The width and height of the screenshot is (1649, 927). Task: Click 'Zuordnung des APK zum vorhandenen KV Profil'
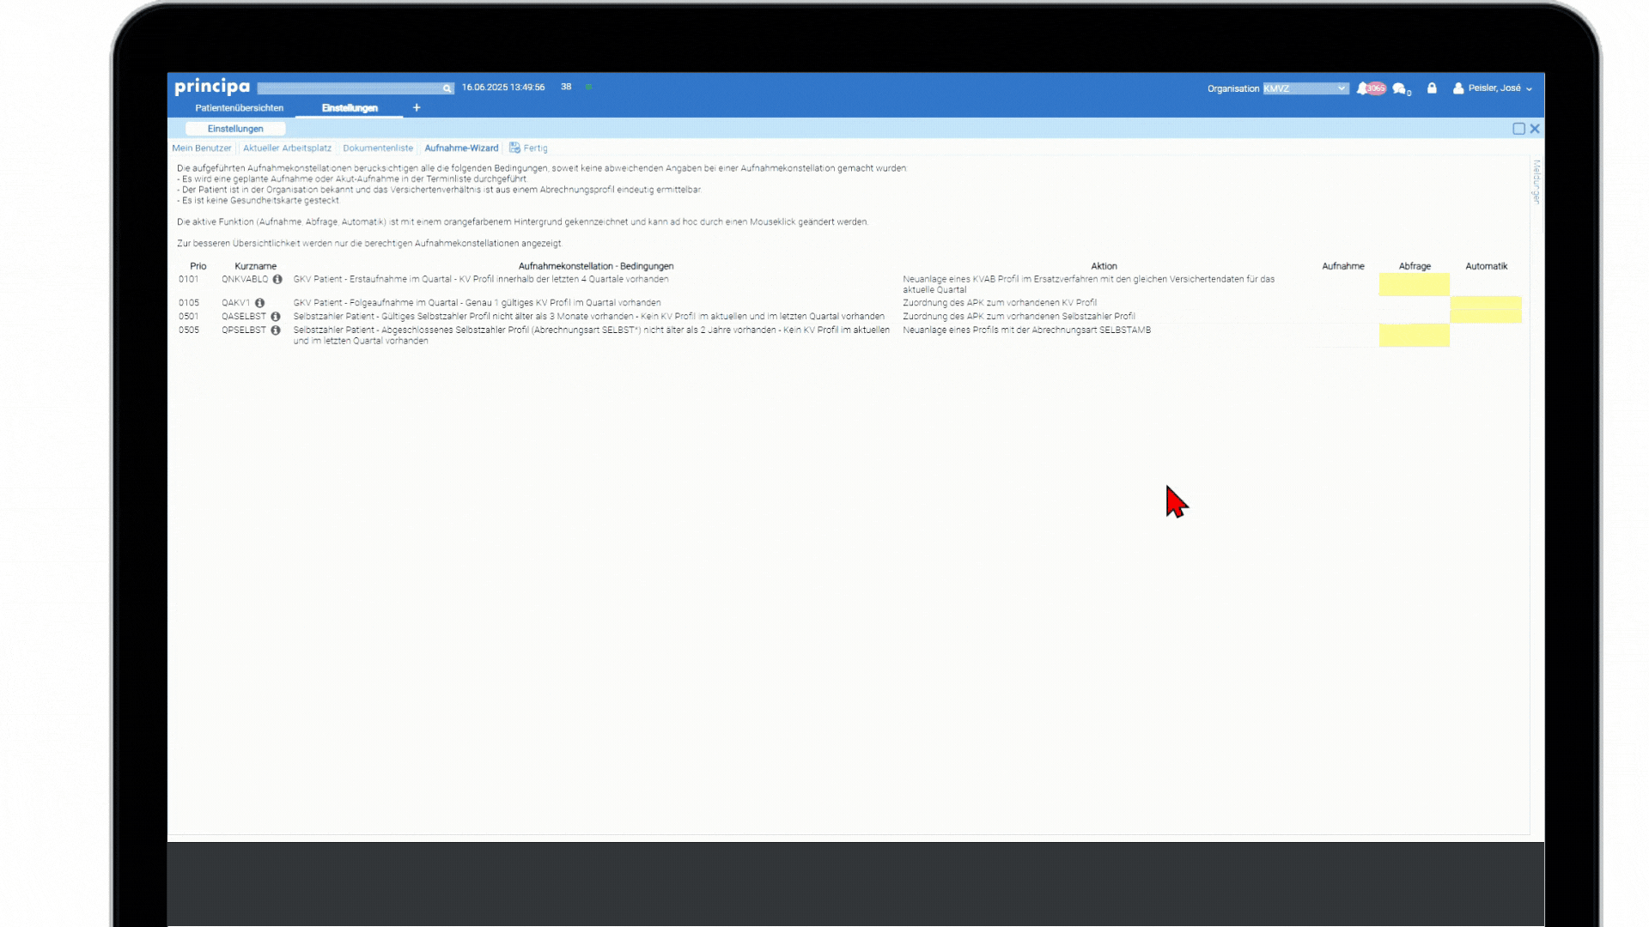coord(1000,303)
